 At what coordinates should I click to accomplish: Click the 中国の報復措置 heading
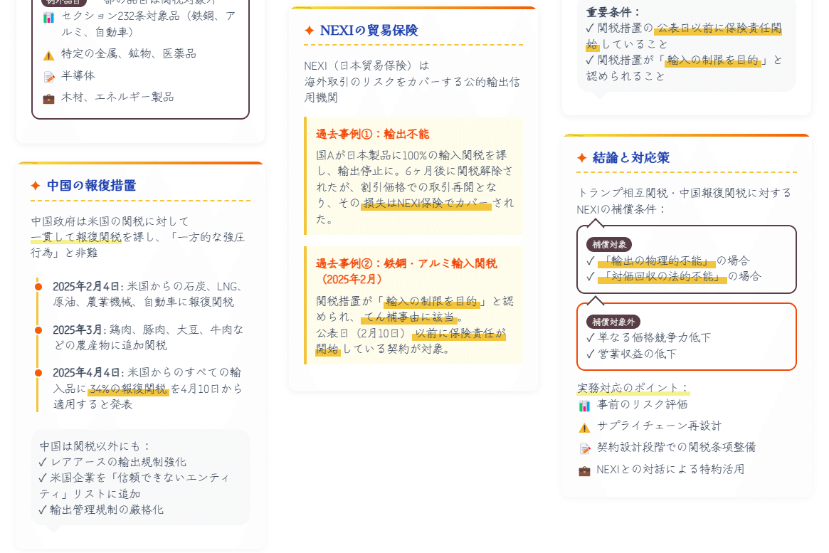pos(92,186)
